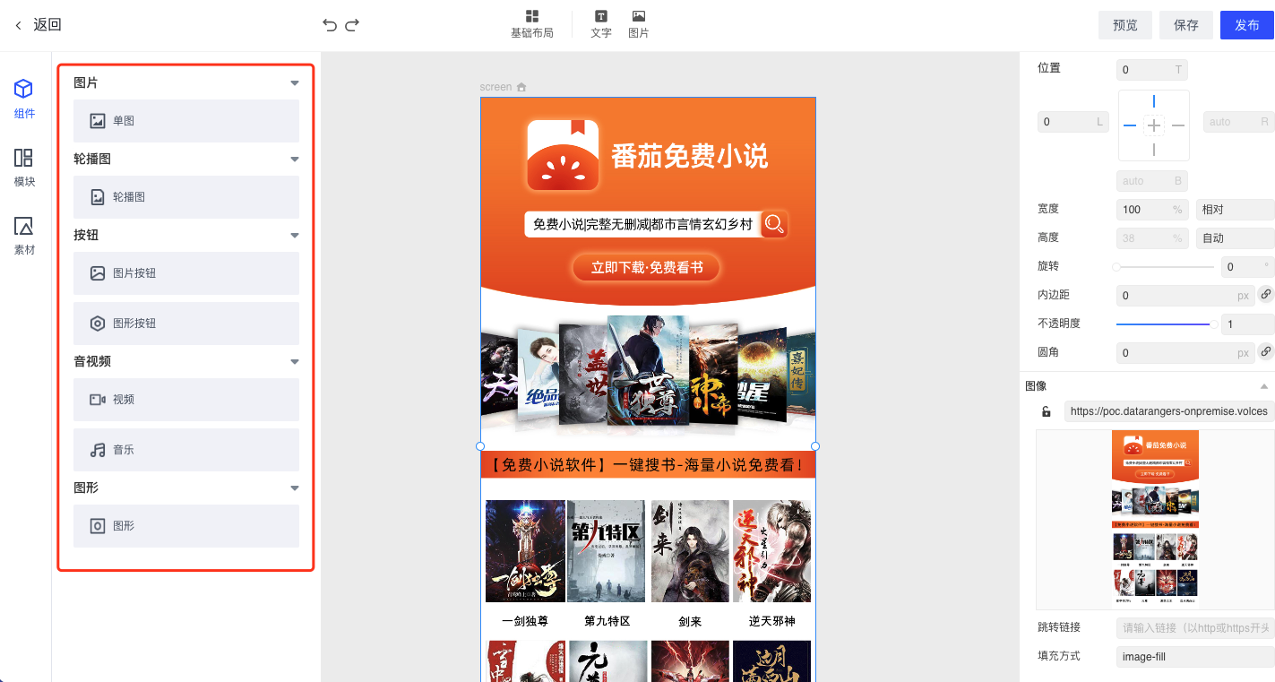The height and width of the screenshot is (682, 1275).
Task: Click the 内边距 link icon
Action: click(1266, 294)
